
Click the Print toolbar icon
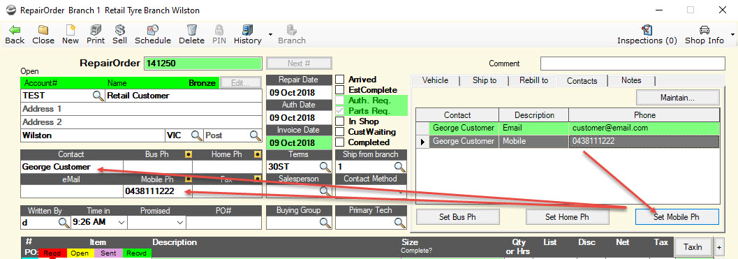tap(96, 30)
